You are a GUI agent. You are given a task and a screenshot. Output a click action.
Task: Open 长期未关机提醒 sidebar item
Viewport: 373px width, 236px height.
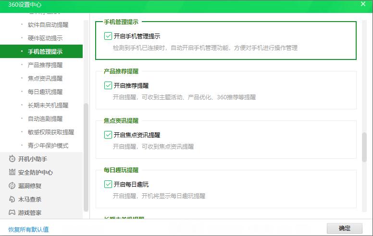pos(48,105)
